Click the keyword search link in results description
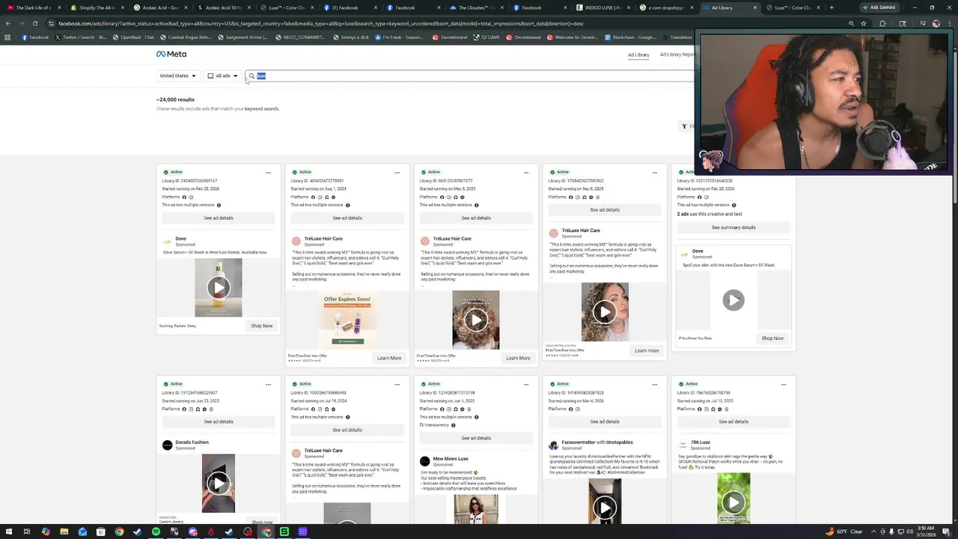Viewport: 958px width, 539px height. point(261,109)
